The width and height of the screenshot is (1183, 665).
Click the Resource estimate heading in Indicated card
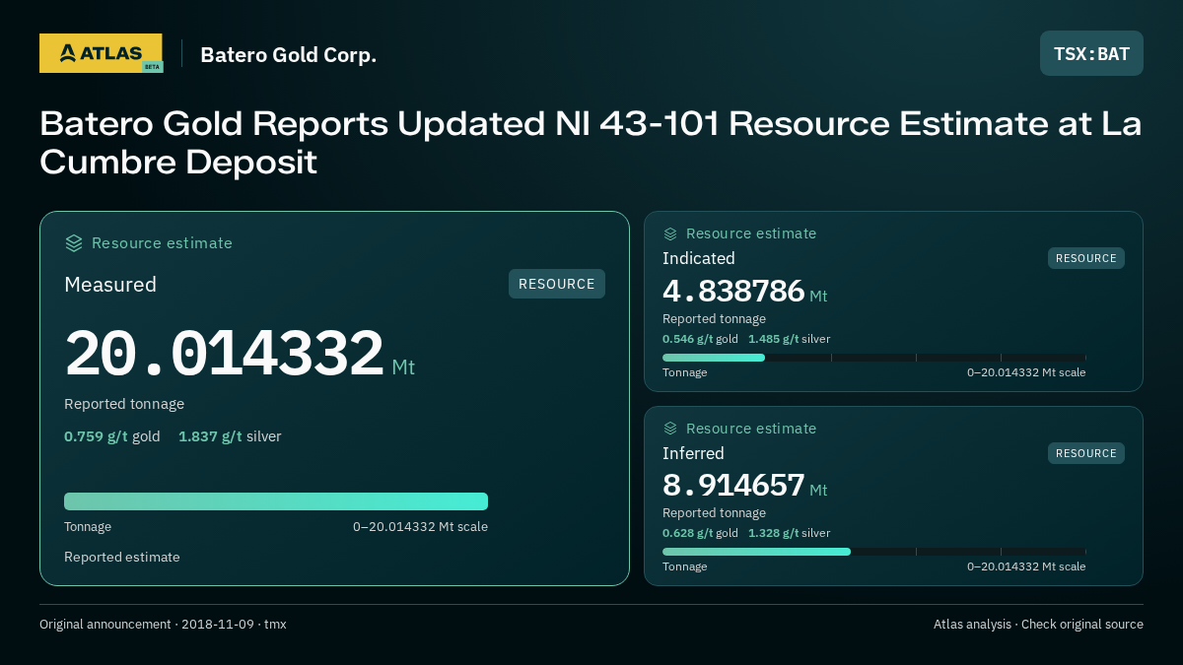(751, 233)
